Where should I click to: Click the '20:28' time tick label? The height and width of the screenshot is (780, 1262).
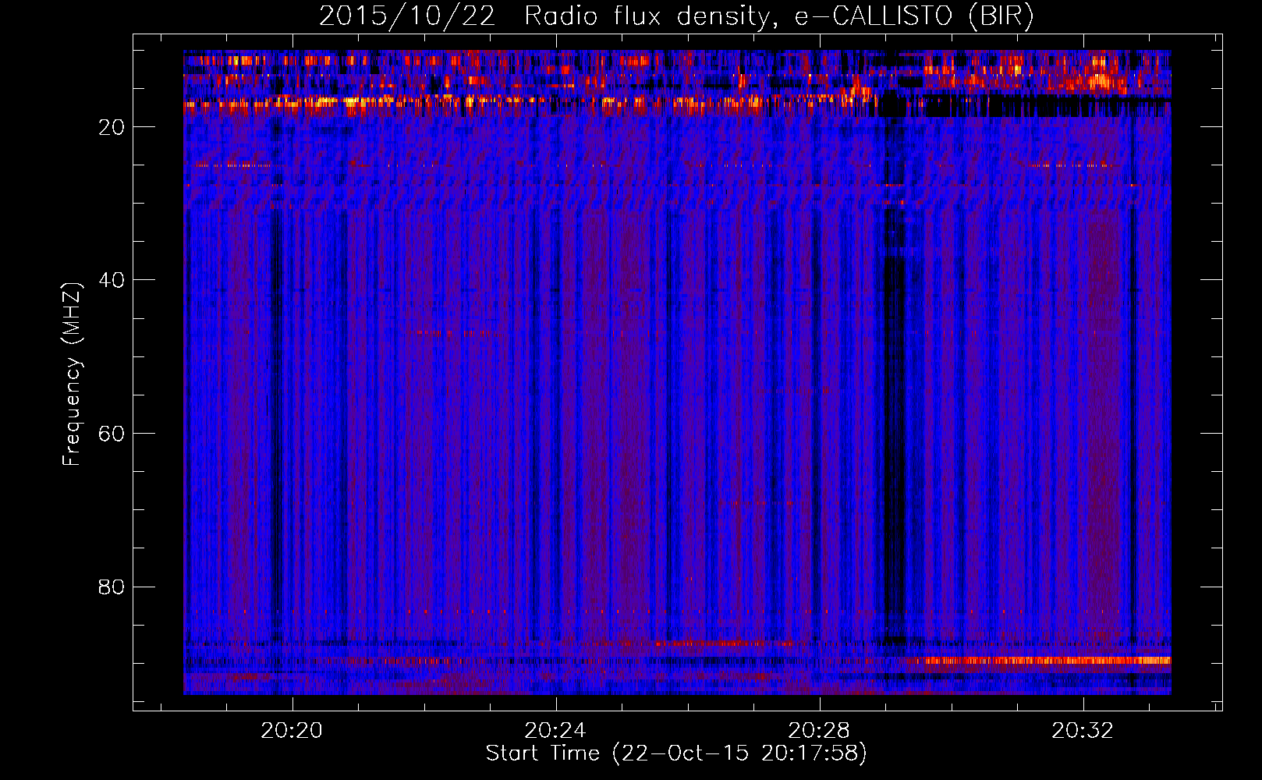click(x=819, y=731)
